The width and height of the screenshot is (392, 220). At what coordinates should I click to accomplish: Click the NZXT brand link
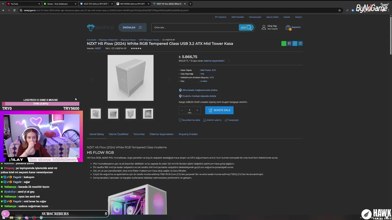tap(98, 48)
